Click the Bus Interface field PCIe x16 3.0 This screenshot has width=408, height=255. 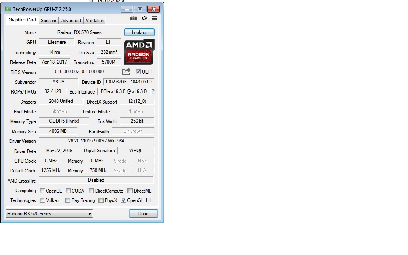123,91
